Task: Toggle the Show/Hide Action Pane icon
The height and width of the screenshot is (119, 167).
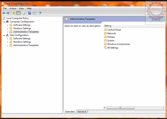Action: click(34, 13)
